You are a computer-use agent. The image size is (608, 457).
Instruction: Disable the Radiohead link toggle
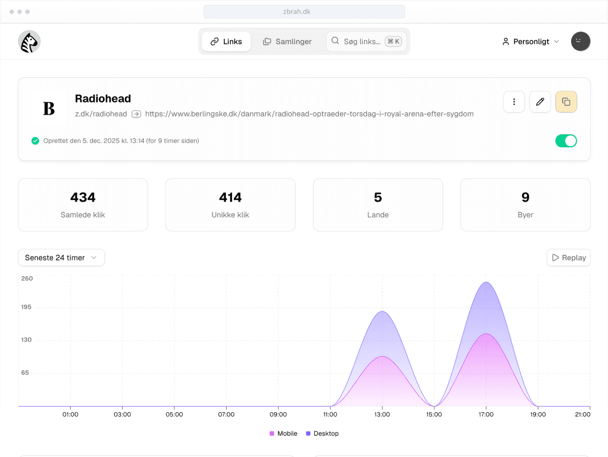click(x=565, y=141)
